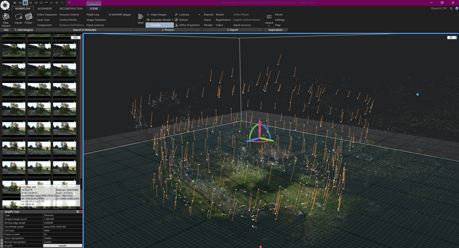This screenshot has width=459, height=248.
Task: Click Render in the Export group
Action: point(208,25)
